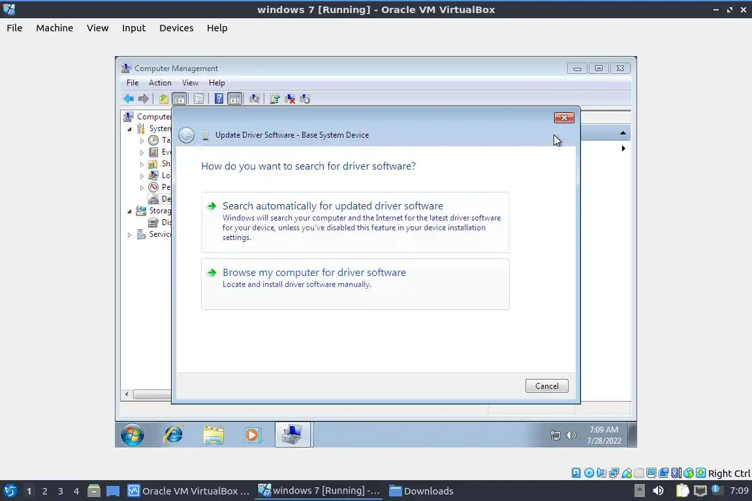Open Help with the question mark icon
The width and height of the screenshot is (752, 501).
[x=219, y=99]
